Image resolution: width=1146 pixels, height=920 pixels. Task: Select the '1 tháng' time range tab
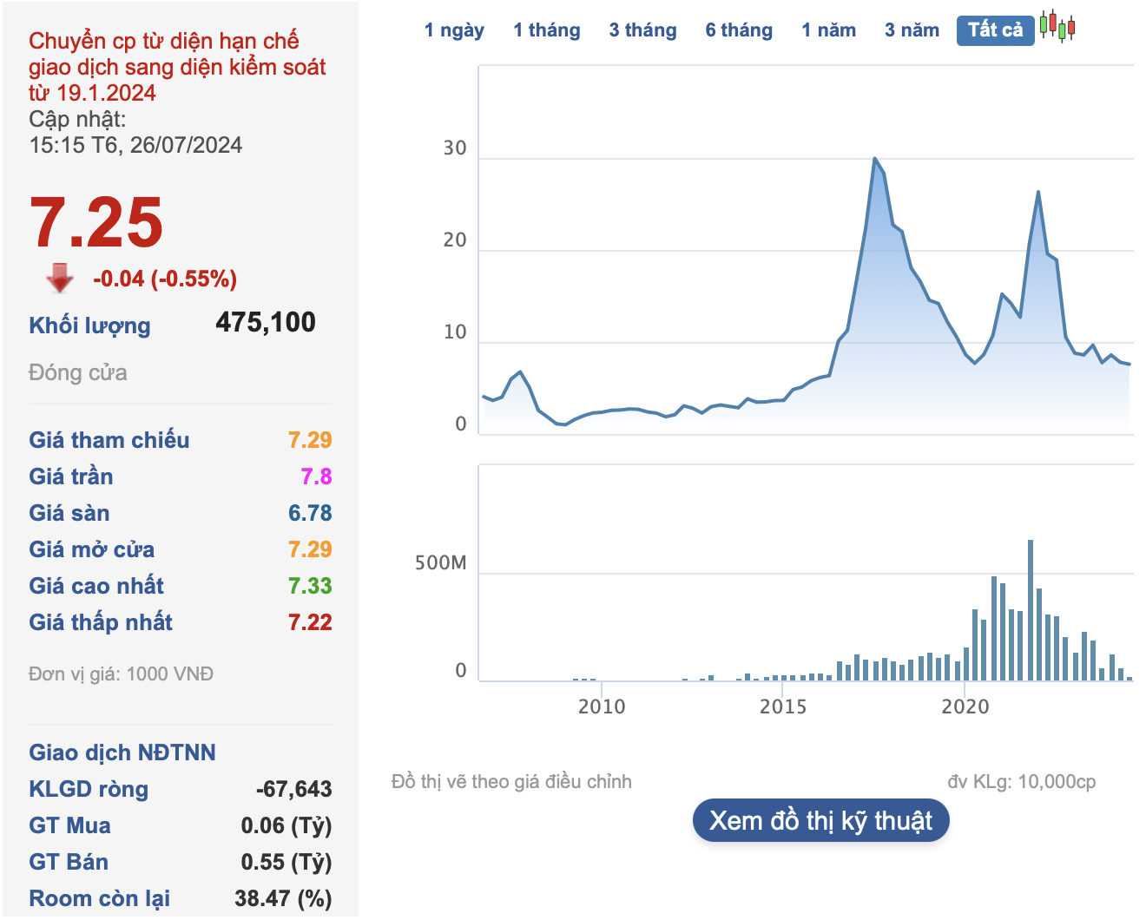coord(547,30)
